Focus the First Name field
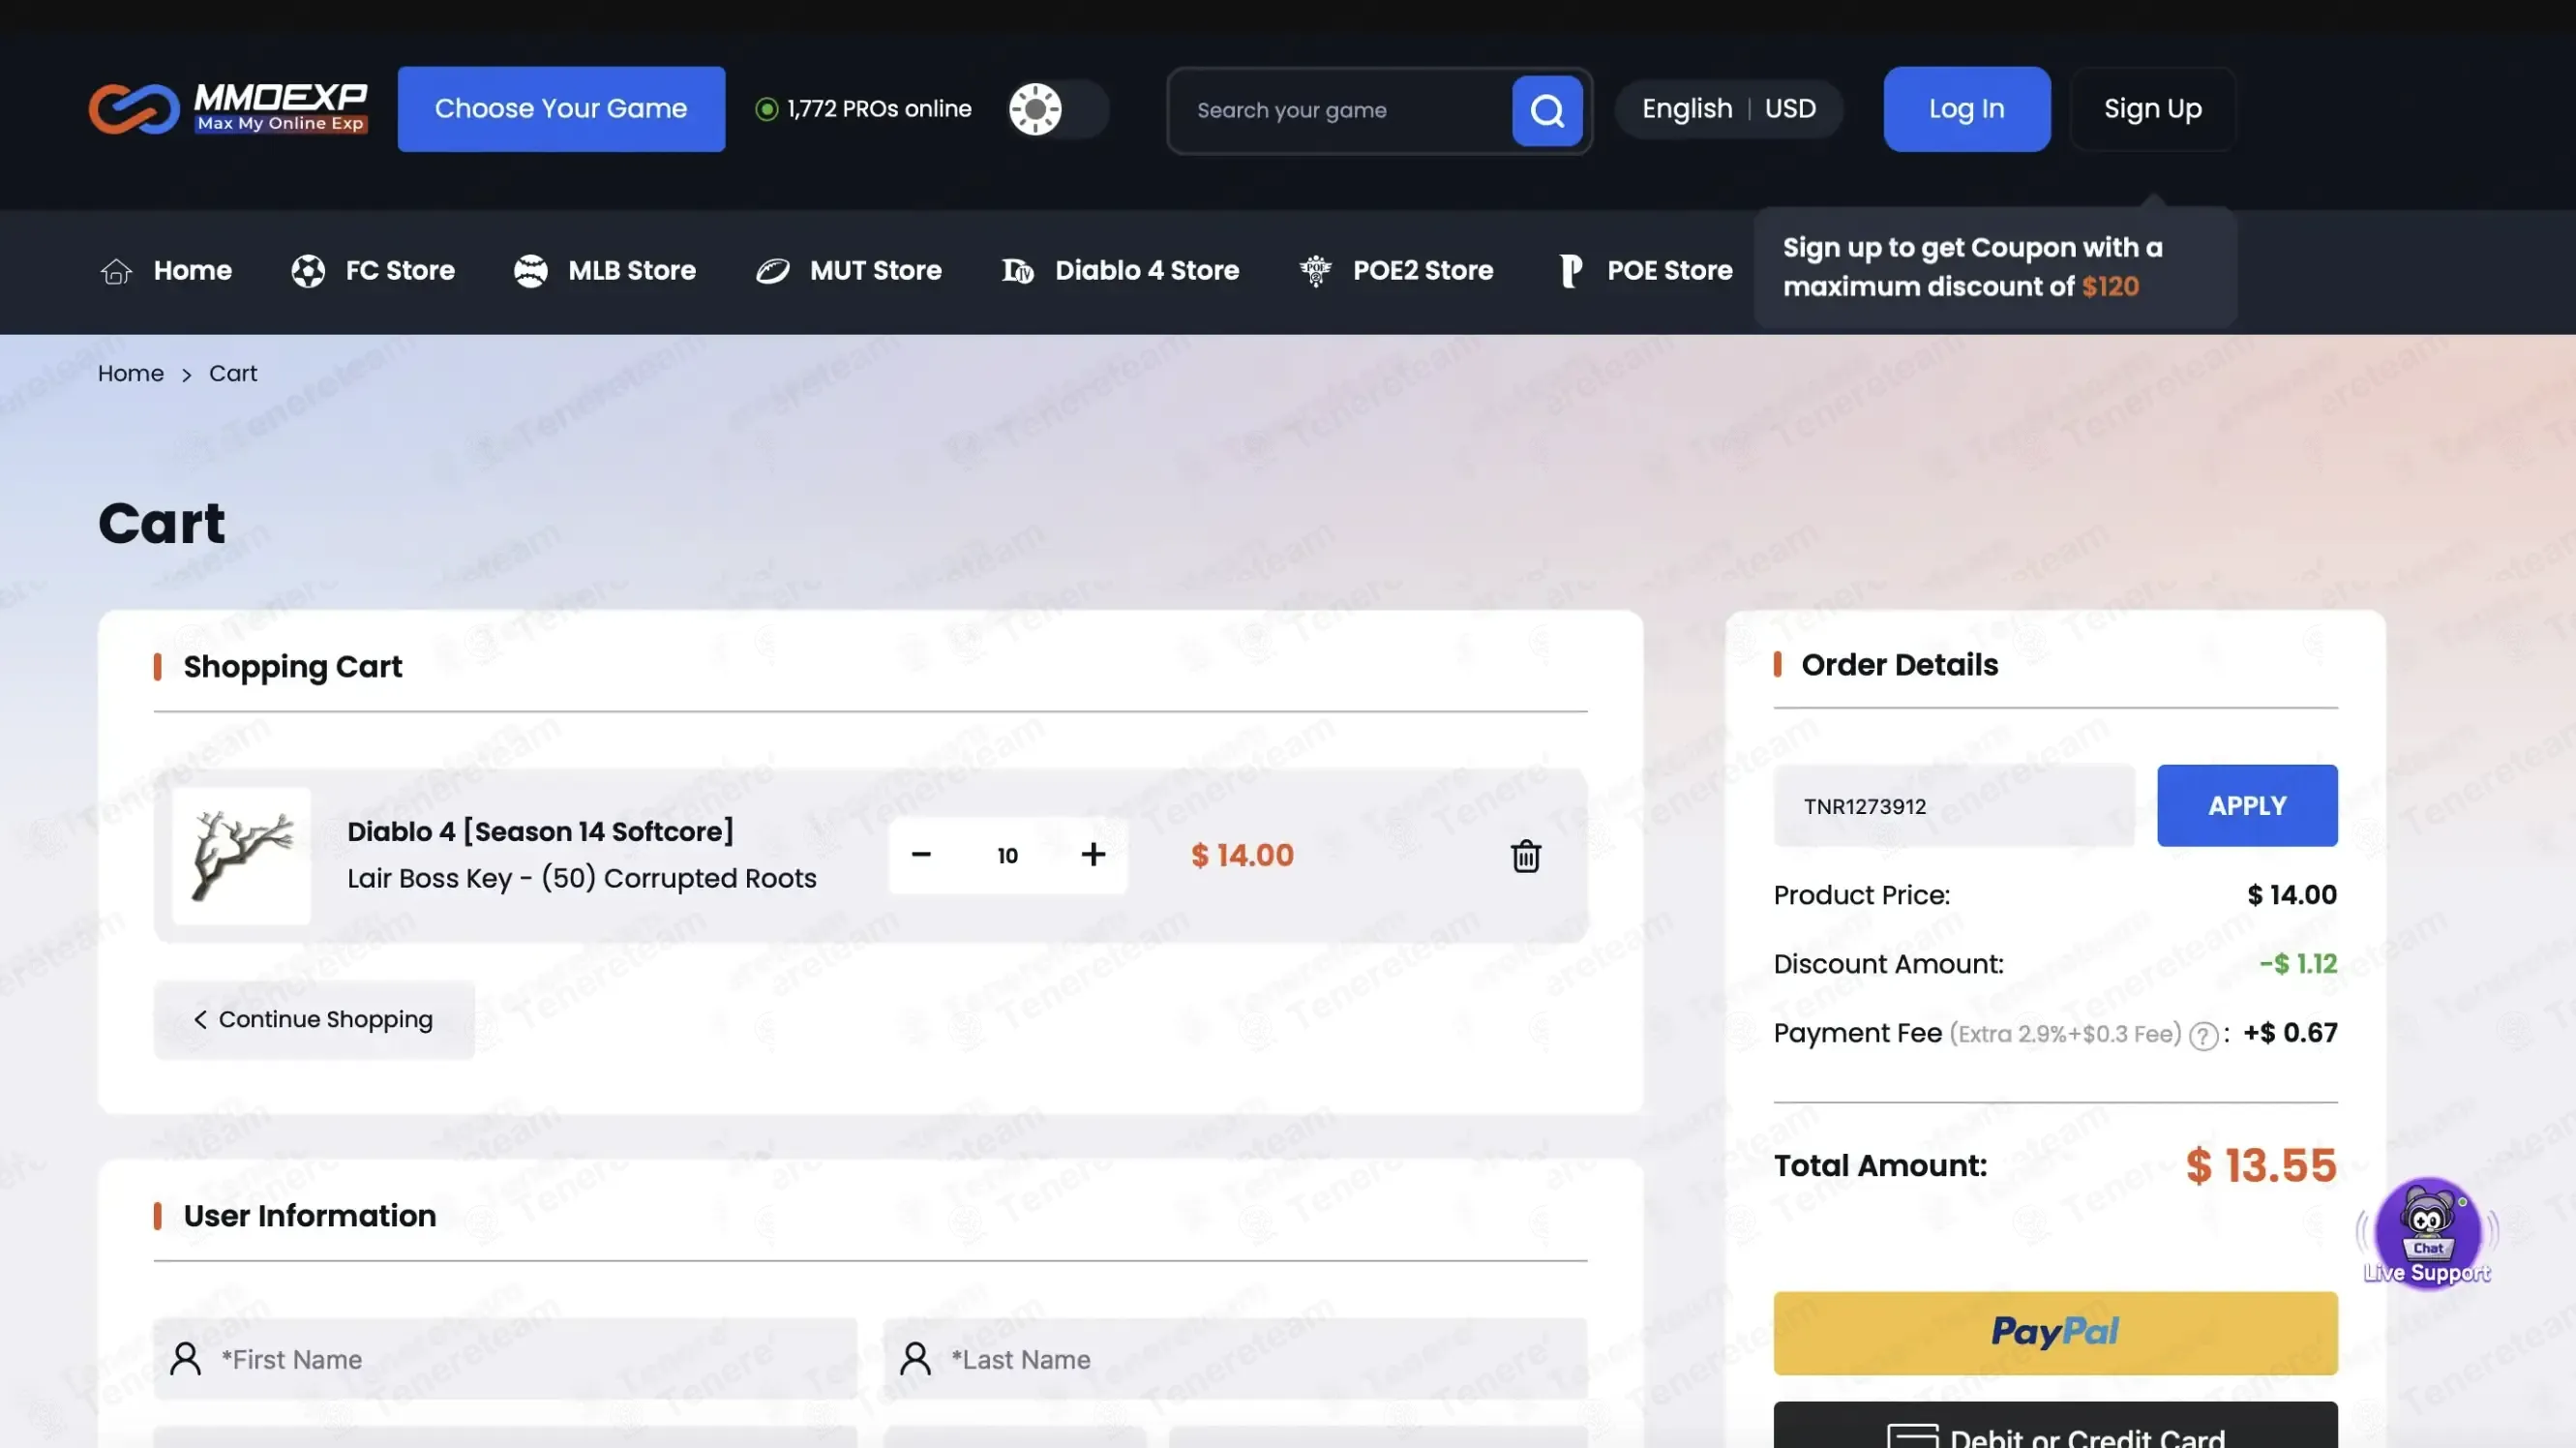Viewport: 2576px width, 1448px height. [x=505, y=1358]
